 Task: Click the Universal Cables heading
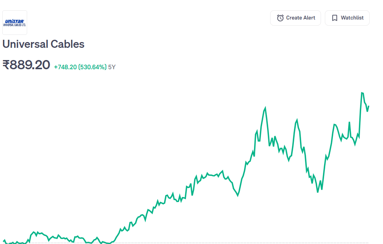pyautogui.click(x=43, y=44)
